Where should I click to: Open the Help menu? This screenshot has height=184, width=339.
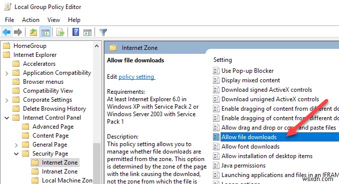click(x=74, y=20)
